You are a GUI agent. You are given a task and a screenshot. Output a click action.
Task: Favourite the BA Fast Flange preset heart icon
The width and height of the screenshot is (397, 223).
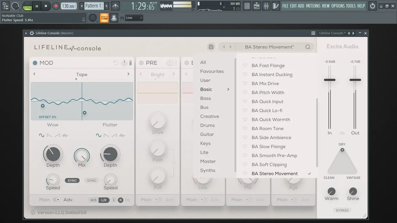[245, 65]
